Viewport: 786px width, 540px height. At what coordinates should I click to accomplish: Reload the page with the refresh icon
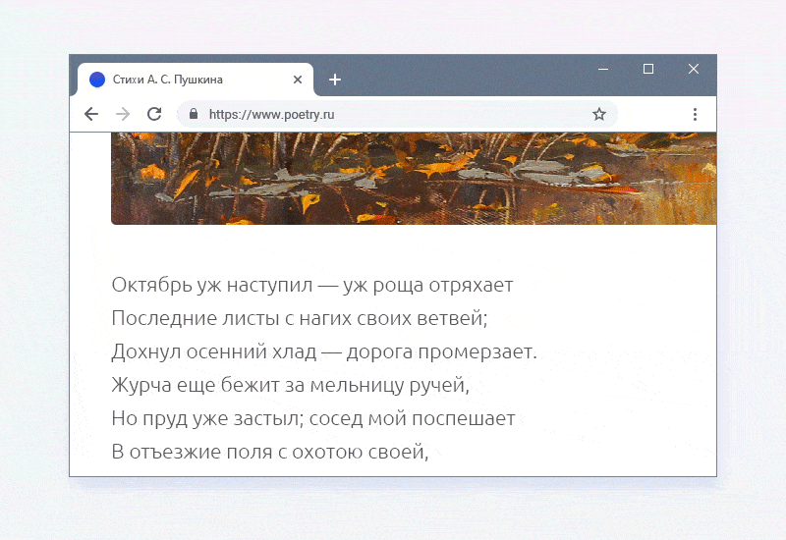tap(154, 114)
